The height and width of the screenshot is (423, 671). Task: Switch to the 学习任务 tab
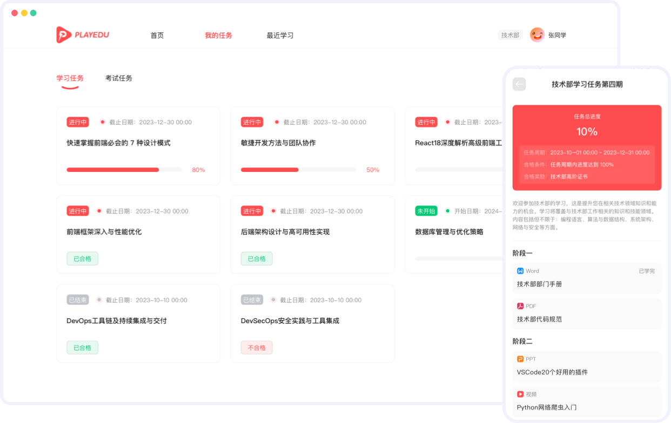coord(70,78)
